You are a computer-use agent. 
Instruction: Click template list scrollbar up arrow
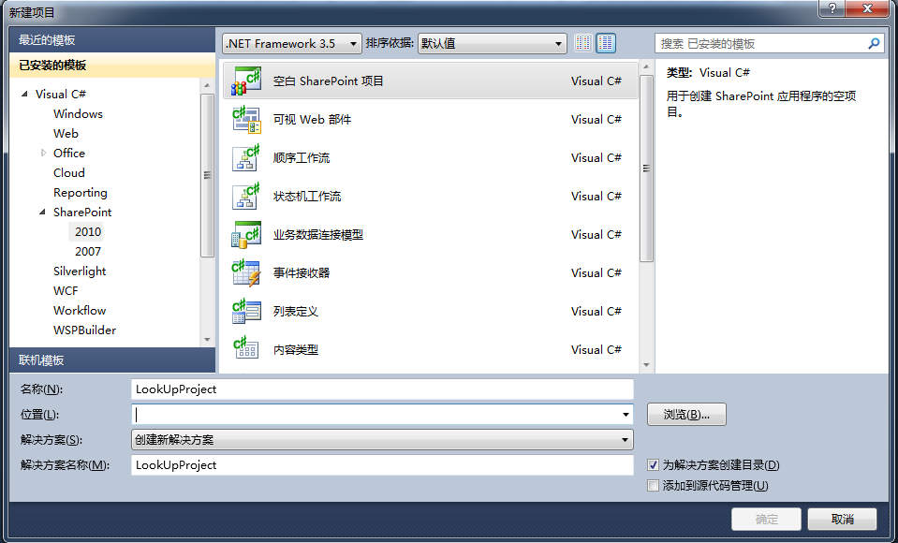[647, 67]
